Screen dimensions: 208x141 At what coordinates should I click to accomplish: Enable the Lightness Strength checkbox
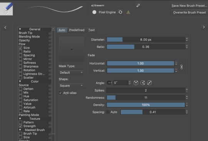(20, 74)
